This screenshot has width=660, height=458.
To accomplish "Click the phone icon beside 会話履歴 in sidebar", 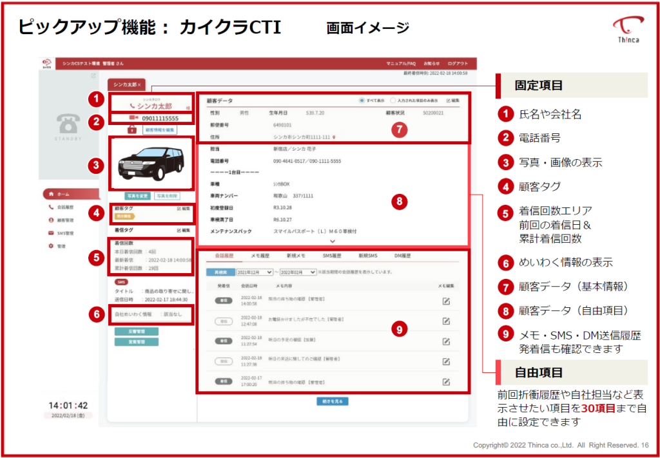I will (x=52, y=207).
